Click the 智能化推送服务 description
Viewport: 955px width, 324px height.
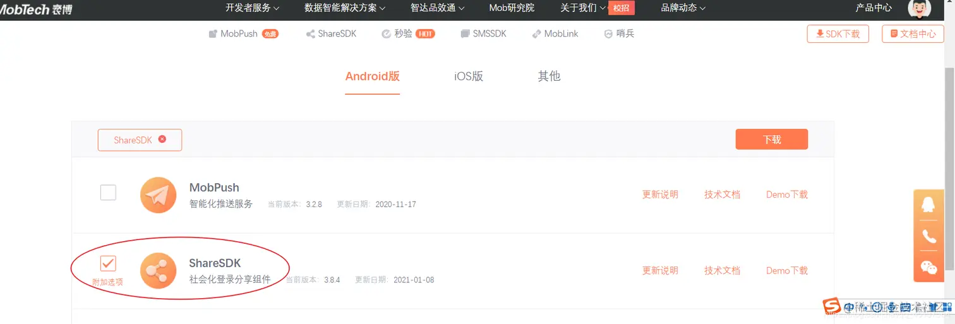tap(221, 204)
